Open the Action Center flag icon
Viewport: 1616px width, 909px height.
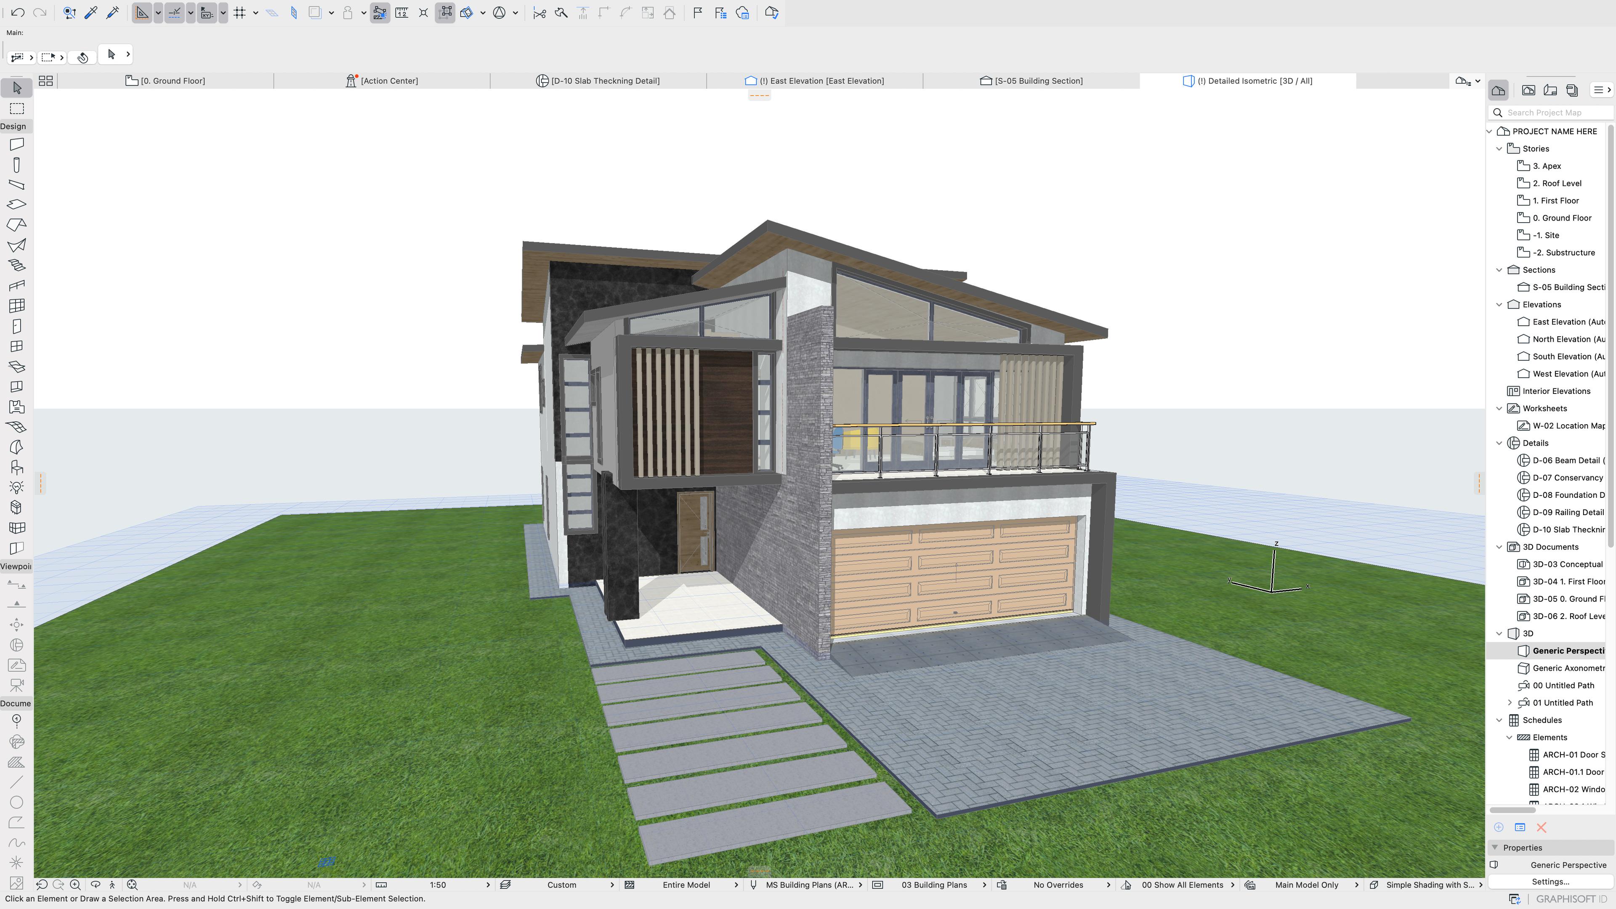[x=698, y=13]
